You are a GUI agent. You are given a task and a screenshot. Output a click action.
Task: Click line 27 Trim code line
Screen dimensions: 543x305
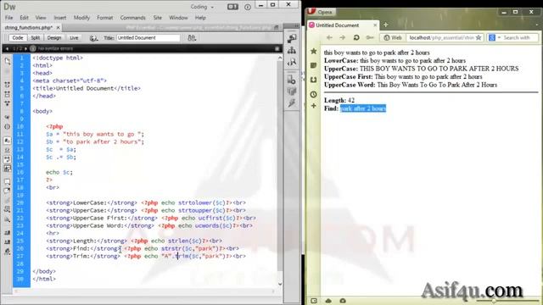pos(146,256)
